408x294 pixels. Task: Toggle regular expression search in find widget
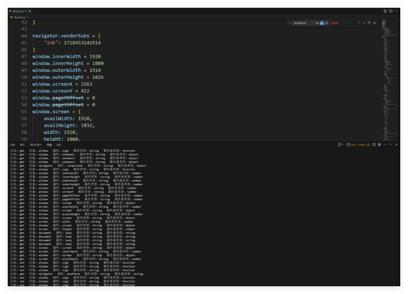click(327, 23)
